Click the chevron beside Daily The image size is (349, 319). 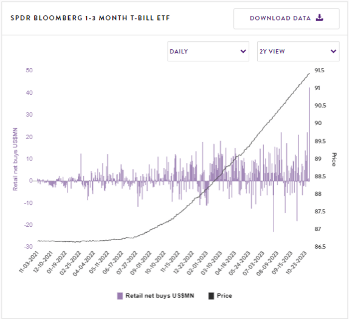coord(243,51)
